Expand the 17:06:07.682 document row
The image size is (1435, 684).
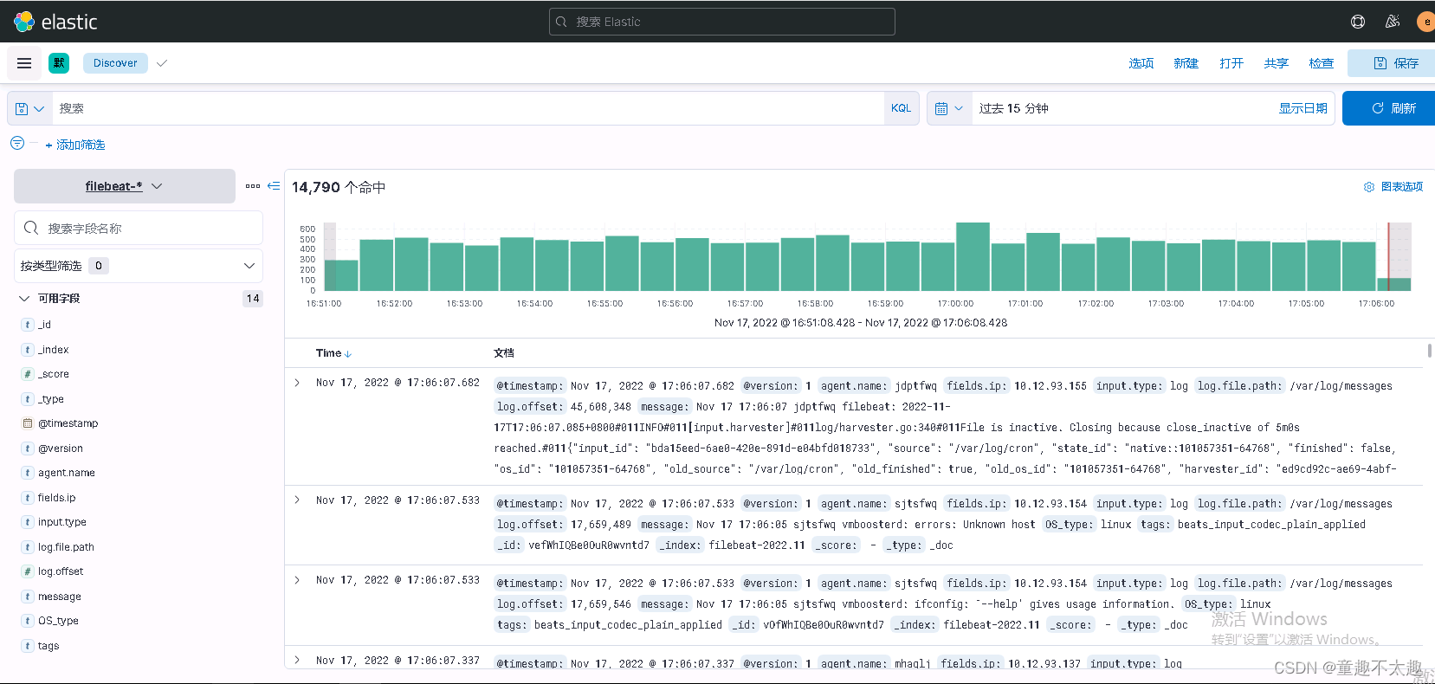pyautogui.click(x=297, y=383)
